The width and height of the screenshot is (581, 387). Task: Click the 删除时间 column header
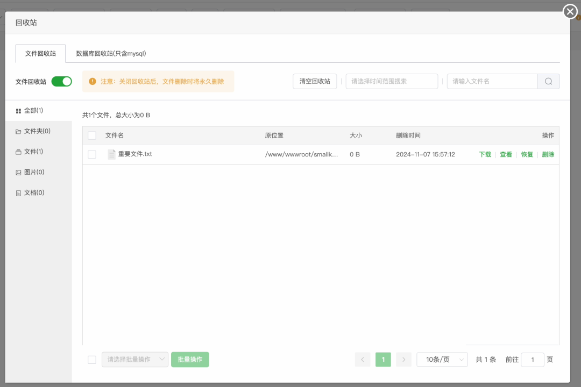tap(408, 135)
